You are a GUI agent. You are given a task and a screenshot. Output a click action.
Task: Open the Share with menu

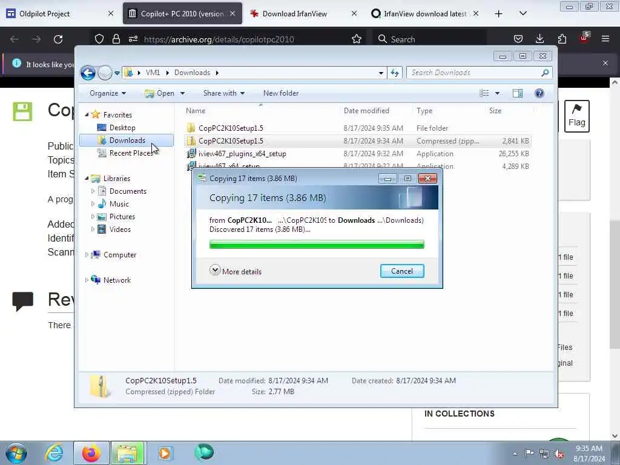[224, 93]
